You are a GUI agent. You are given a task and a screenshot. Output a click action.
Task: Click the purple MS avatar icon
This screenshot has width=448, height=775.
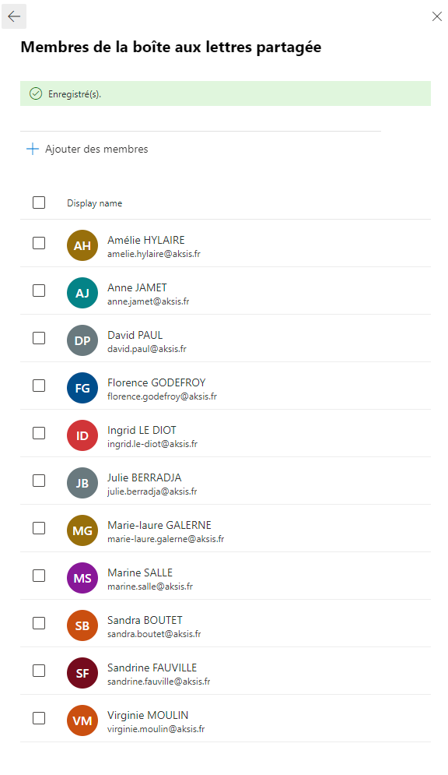point(82,577)
